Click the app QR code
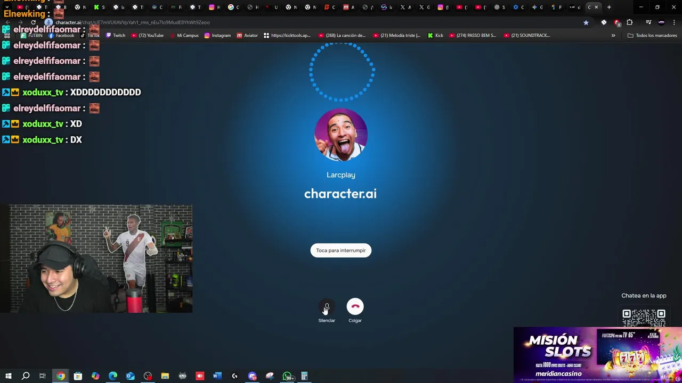Image resolution: width=682 pixels, height=383 pixels. point(644,317)
